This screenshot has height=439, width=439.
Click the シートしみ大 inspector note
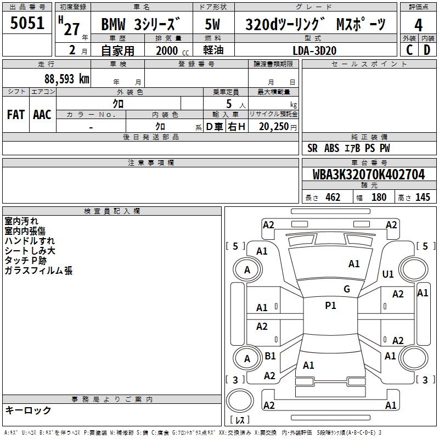[x=30, y=251]
